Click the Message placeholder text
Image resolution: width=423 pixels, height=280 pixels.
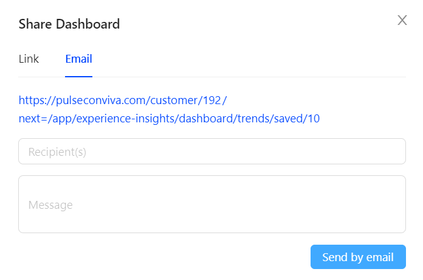click(50, 205)
